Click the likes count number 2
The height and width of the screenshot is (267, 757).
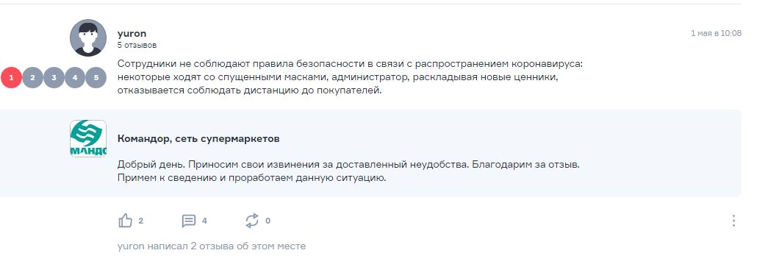tap(141, 221)
